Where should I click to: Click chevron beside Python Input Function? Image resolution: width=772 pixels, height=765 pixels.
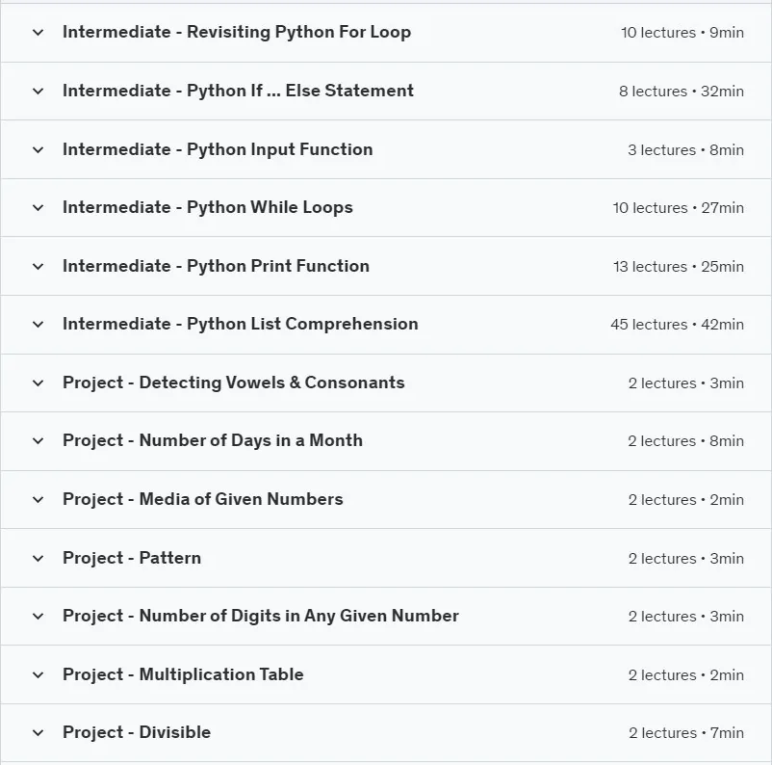tap(38, 150)
